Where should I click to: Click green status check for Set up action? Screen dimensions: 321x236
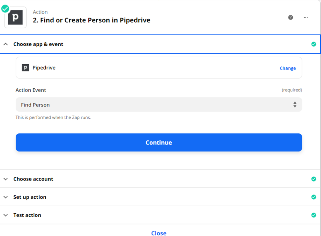[313, 197]
